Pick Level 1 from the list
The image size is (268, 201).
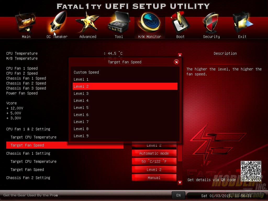[81, 79]
